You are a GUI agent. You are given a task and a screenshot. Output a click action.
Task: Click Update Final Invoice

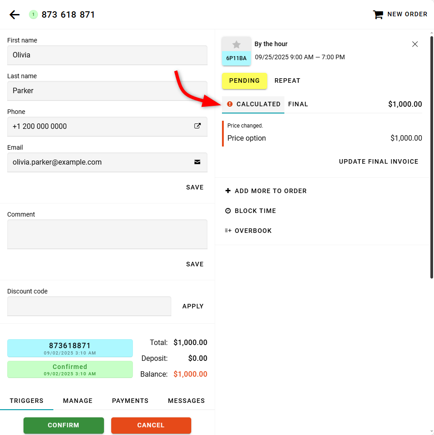point(379,161)
